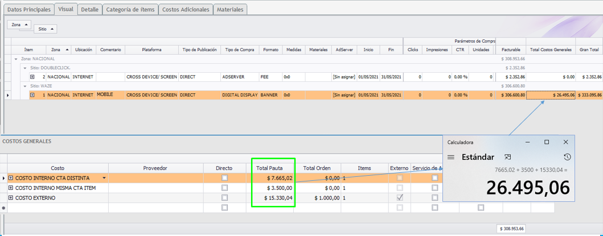Viewport: 603px width, 236px height.
Task: Open dropdown in COSTO INTERNO CTA DISTINTA cell
Action: click(x=104, y=178)
